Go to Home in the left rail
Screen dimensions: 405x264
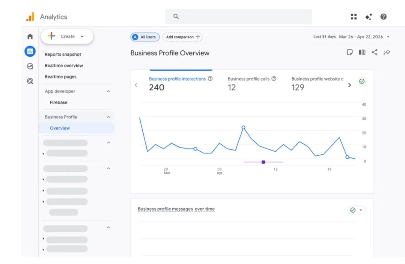pos(30,37)
